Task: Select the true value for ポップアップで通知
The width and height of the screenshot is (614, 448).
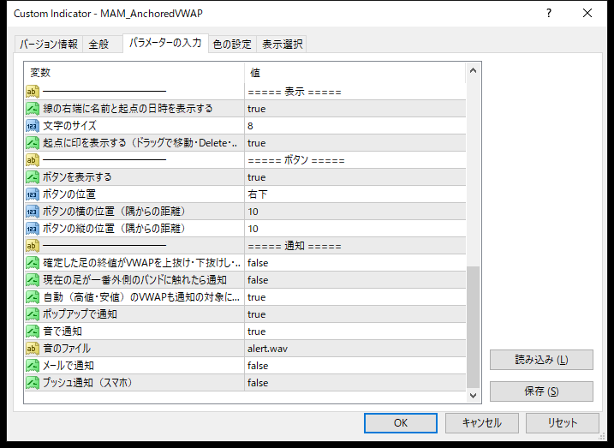Action: point(355,314)
